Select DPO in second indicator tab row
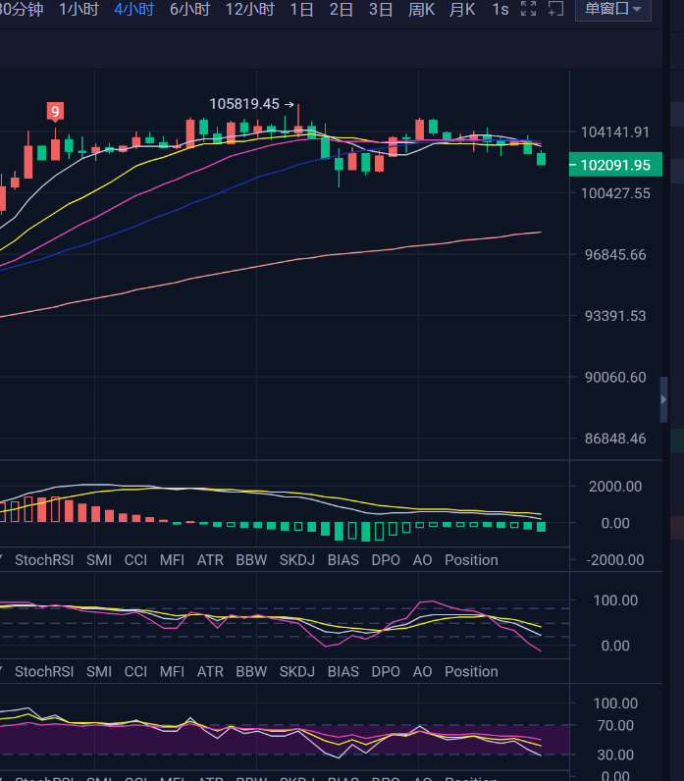This screenshot has width=684, height=781. coord(386,671)
